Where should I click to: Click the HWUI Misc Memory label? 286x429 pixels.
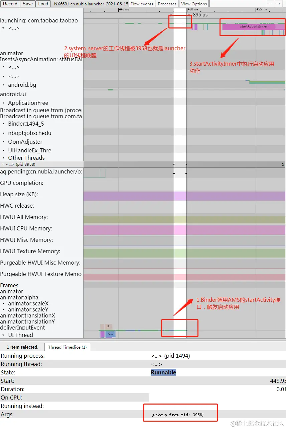pyautogui.click(x=26, y=240)
